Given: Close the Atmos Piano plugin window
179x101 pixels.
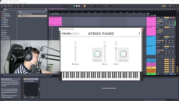Looking at the screenshot, I should coord(142,29).
